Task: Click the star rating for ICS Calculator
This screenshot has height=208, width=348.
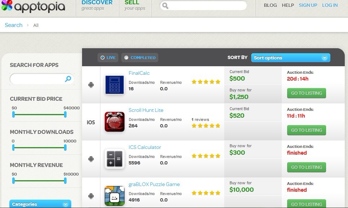Action: click(x=206, y=156)
